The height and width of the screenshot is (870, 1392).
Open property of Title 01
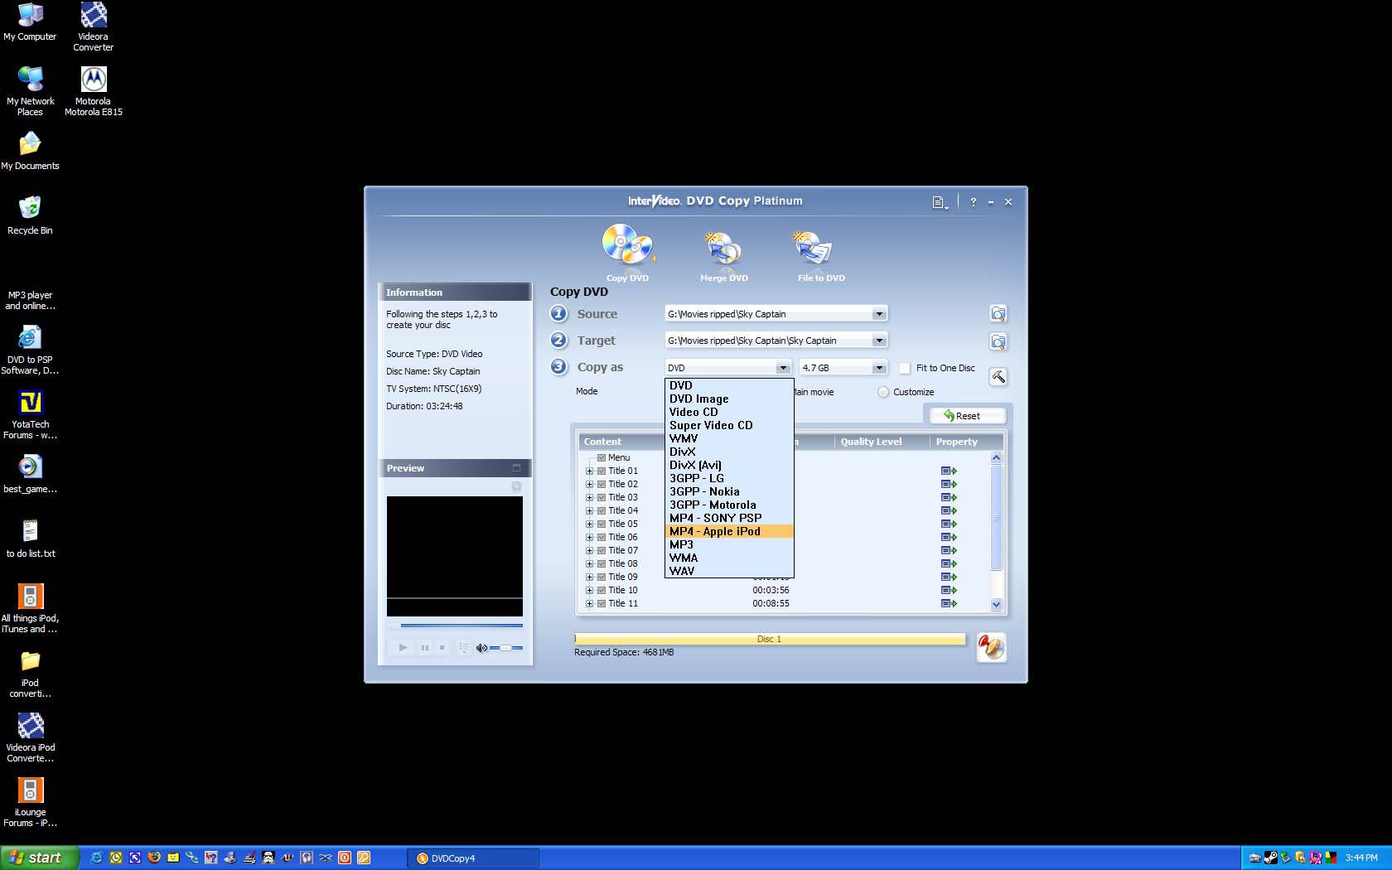949,471
